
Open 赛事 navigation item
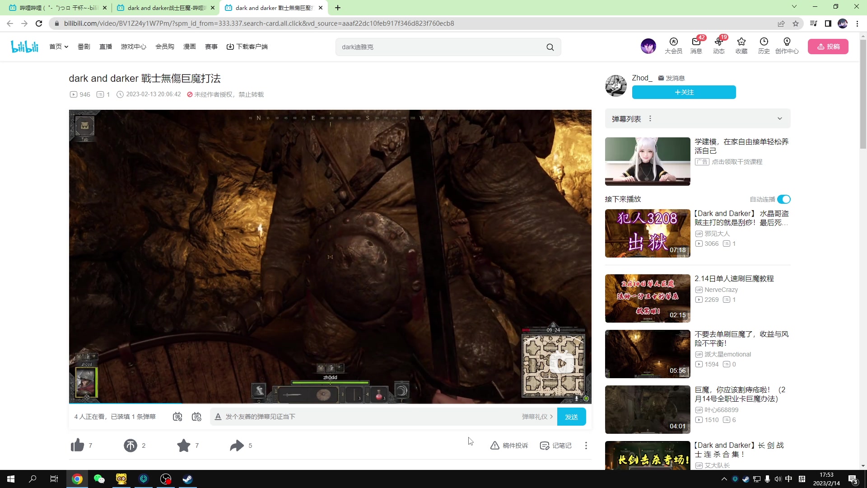pyautogui.click(x=211, y=47)
